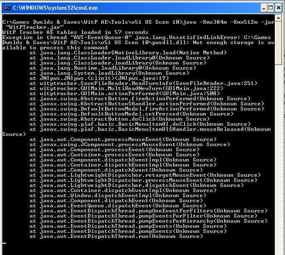Click the EventDispatchThread.run stack line
This screenshot has height=255, width=285.
pos(116,236)
